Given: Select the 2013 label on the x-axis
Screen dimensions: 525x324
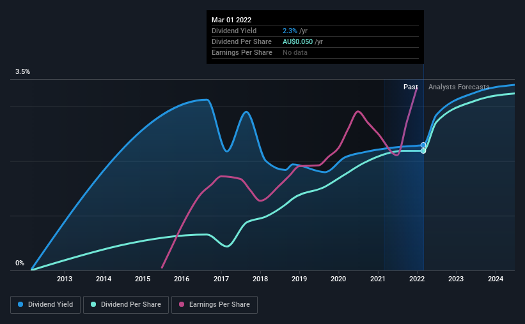Looking at the screenshot, I should 65,279.
